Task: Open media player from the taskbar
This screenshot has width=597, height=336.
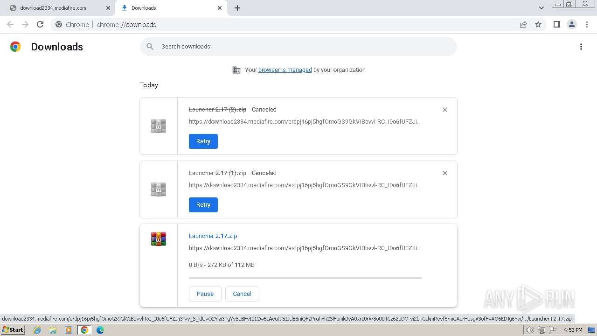Action: pyautogui.click(x=69, y=330)
